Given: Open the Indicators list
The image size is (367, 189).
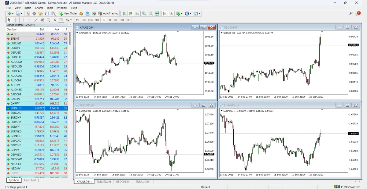Looking at the screenshot, I should pos(179,13).
